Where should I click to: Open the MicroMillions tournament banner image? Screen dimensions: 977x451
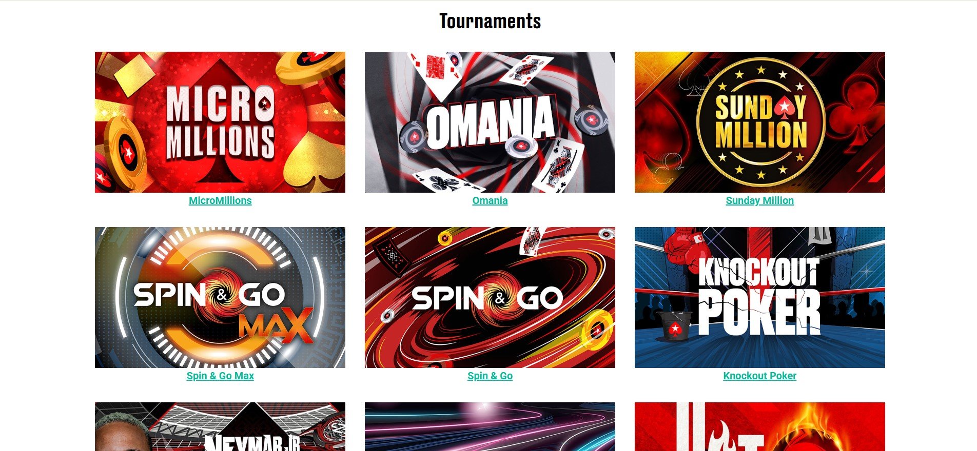(x=220, y=122)
